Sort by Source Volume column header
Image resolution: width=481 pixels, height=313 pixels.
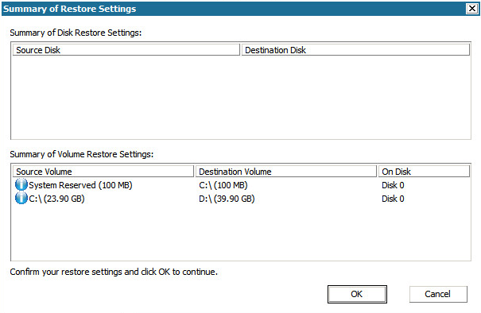coord(103,172)
